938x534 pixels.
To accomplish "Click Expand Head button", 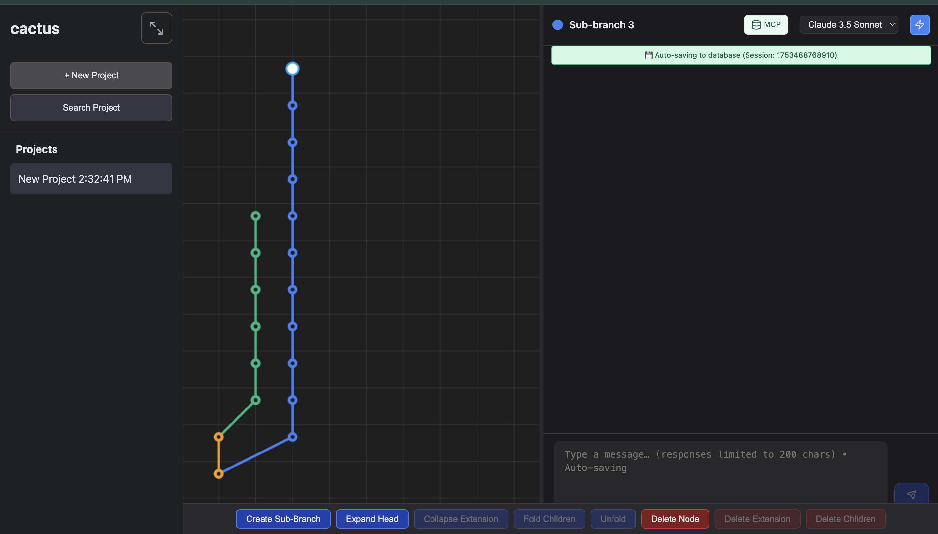I will point(371,519).
